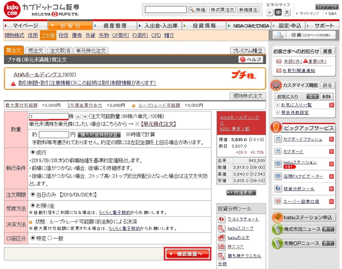Image resolution: width=342 pixels, height=269 pixels.
Task: Click the magnifier search icon
Action: (x=191, y=9)
